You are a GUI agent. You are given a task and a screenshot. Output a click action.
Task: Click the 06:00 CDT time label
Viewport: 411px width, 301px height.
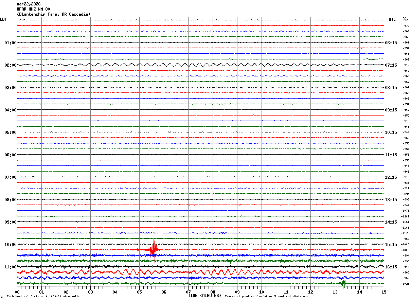click(x=10, y=155)
